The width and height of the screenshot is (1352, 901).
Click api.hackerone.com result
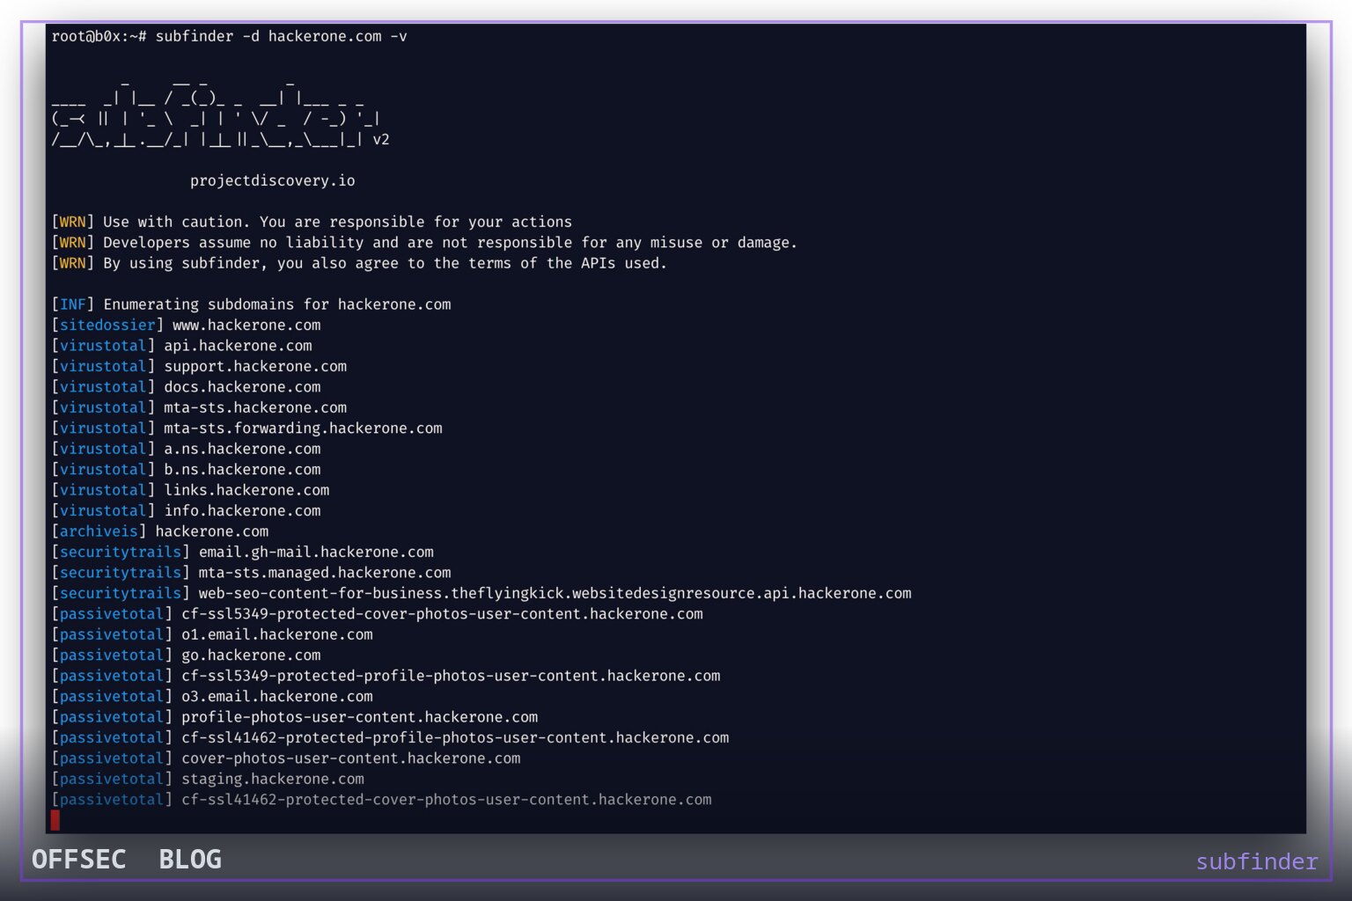coord(238,346)
